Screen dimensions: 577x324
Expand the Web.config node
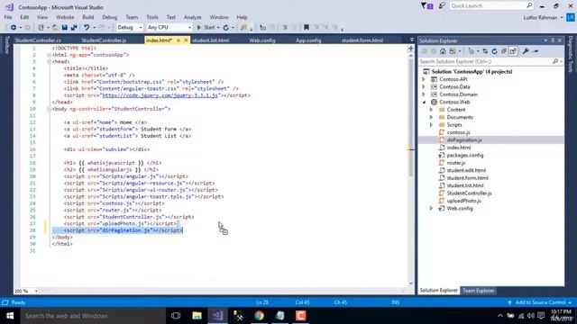pos(431,208)
